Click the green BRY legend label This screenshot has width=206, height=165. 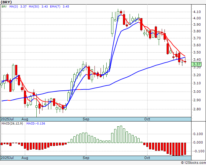click(4, 7)
